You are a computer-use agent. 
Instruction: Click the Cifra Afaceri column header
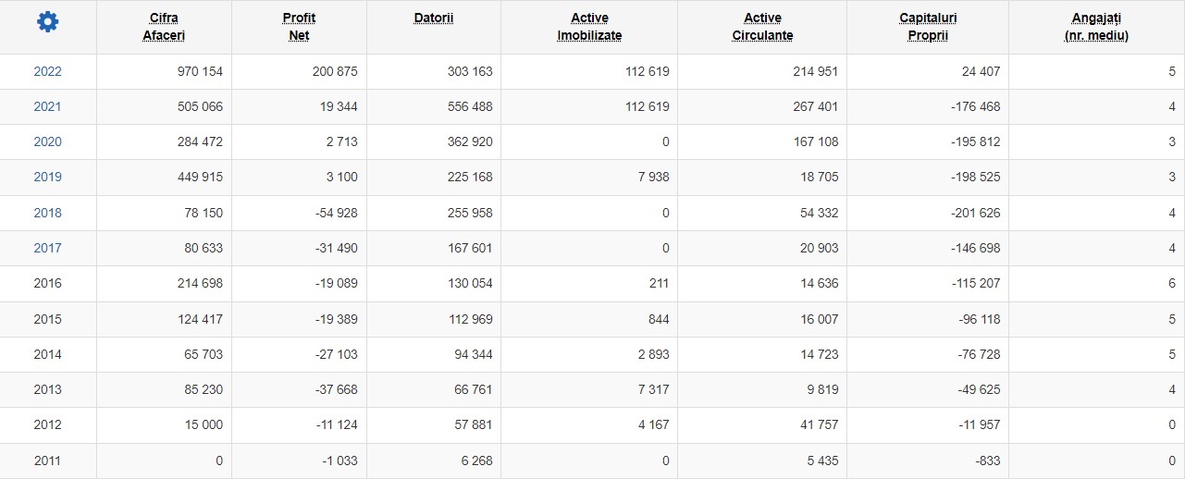point(164,27)
